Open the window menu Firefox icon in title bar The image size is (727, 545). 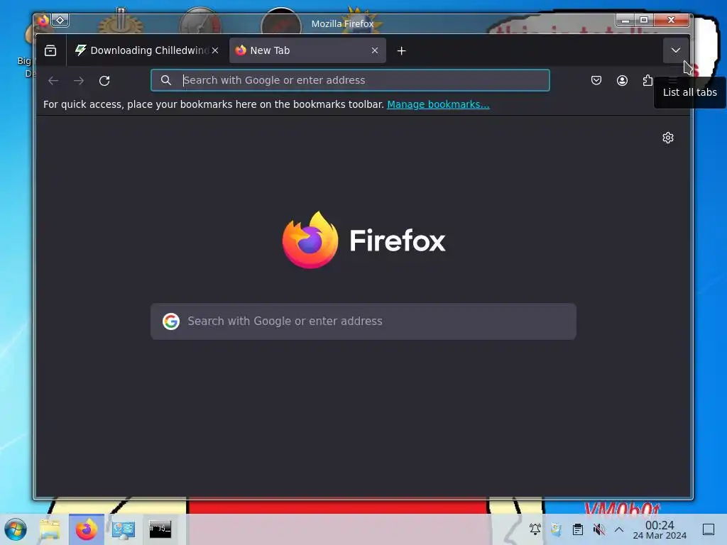[43, 21]
